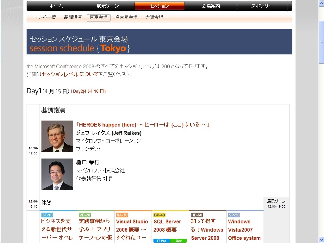324x243 pixels.
Task: Open the セッションレベルについて link
Action: [70, 74]
